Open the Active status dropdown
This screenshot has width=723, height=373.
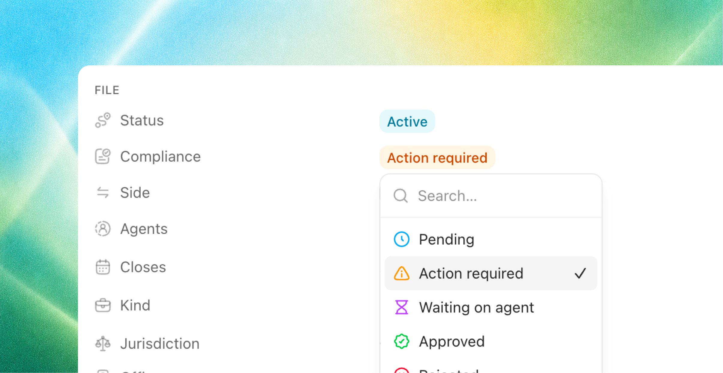click(x=407, y=121)
